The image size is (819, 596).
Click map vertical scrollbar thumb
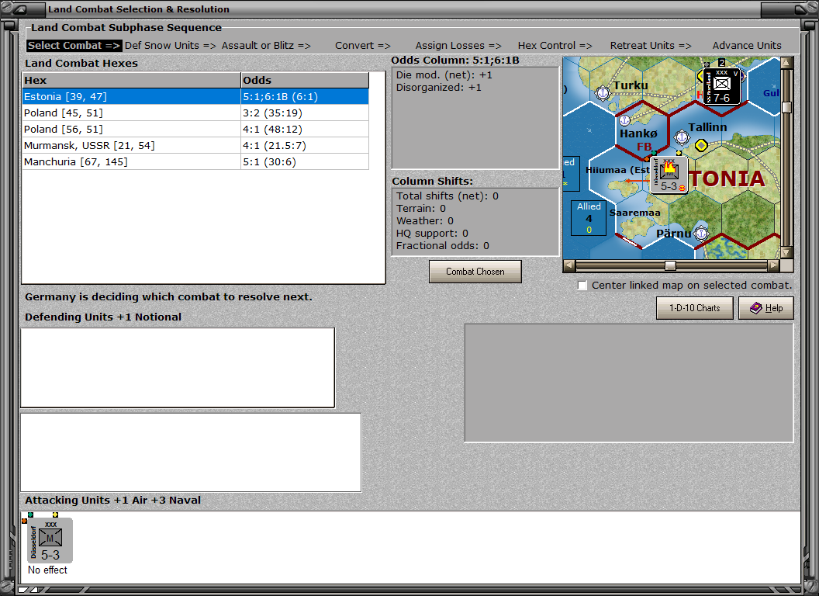point(786,107)
